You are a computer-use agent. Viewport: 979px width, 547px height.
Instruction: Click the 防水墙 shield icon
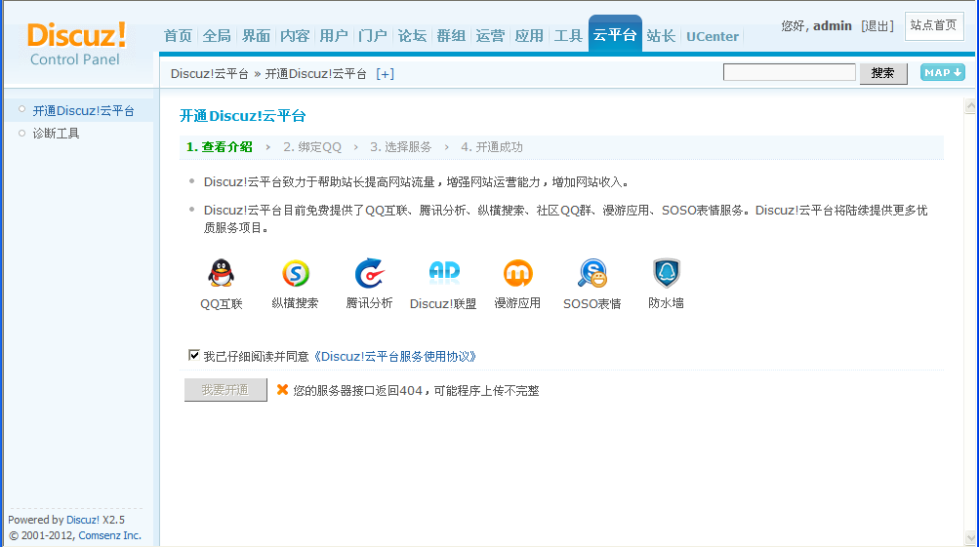(x=667, y=273)
